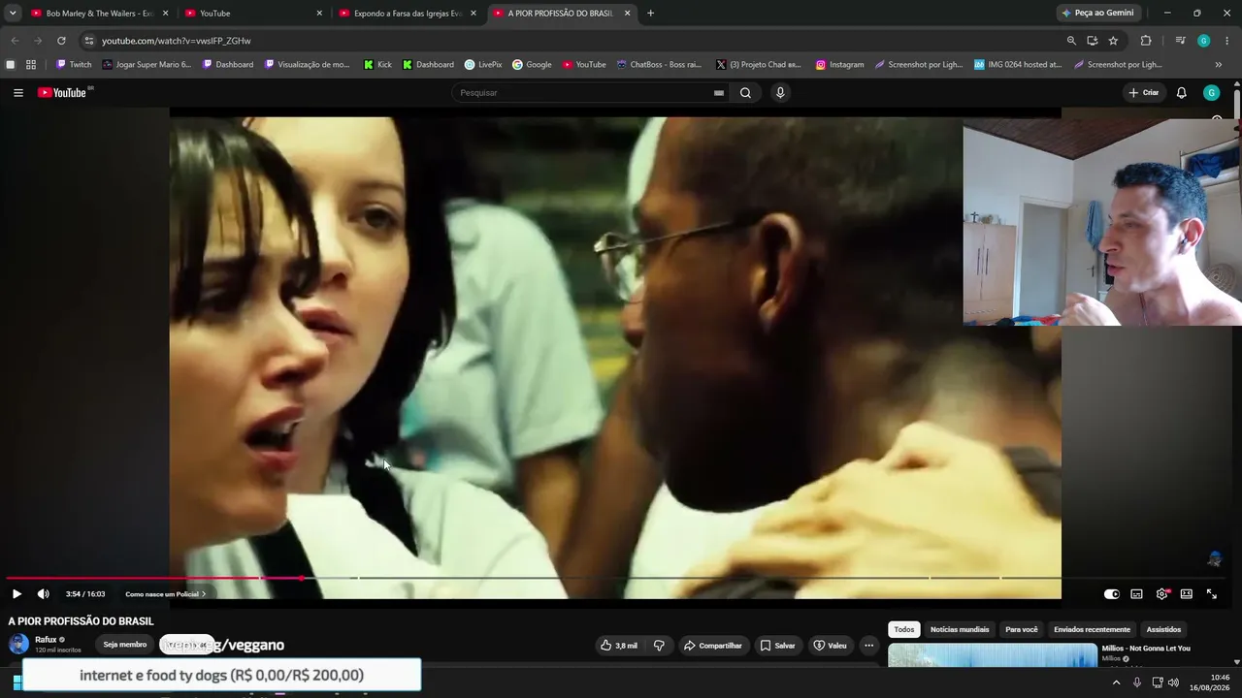This screenshot has width=1242, height=698.
Task: Open the Twitch bookmark
Action: coord(74,65)
